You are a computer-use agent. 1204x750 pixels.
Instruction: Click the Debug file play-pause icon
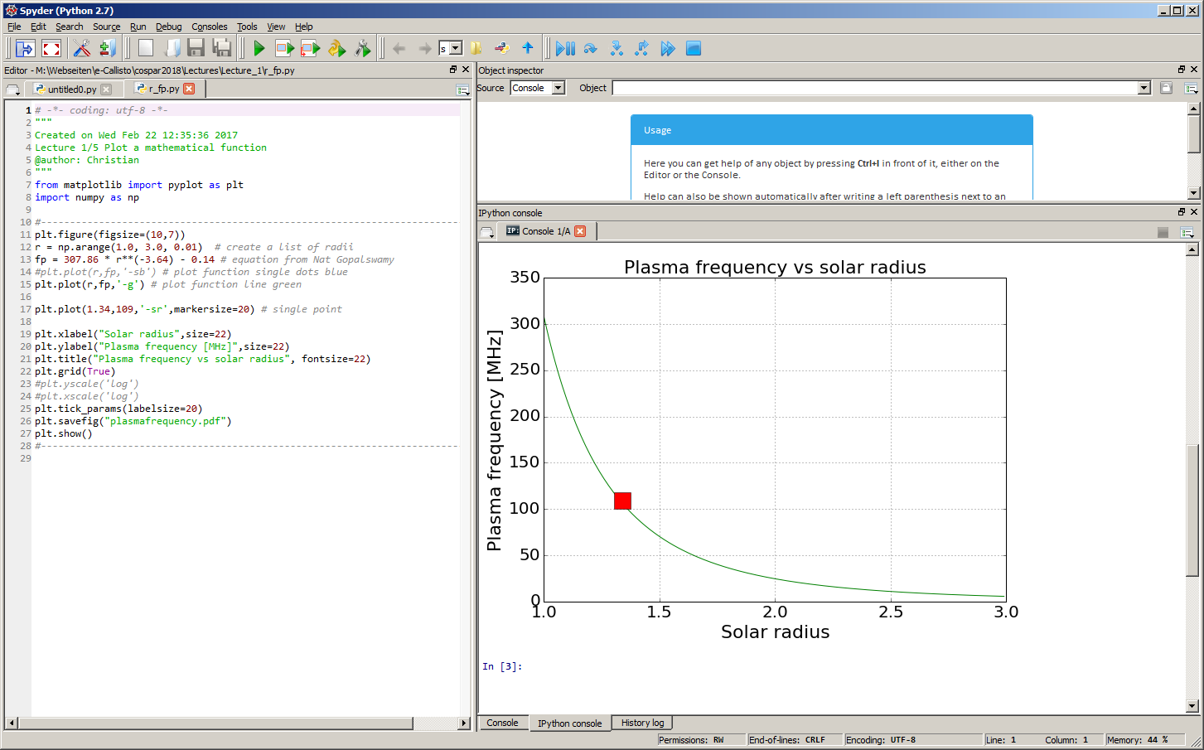click(x=565, y=49)
